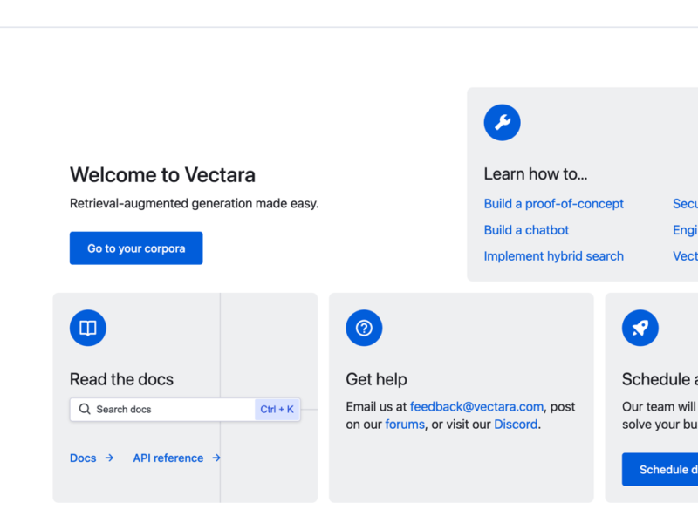The height and width of the screenshot is (523, 698).
Task: Follow the 'Docs' text link
Action: pos(82,458)
